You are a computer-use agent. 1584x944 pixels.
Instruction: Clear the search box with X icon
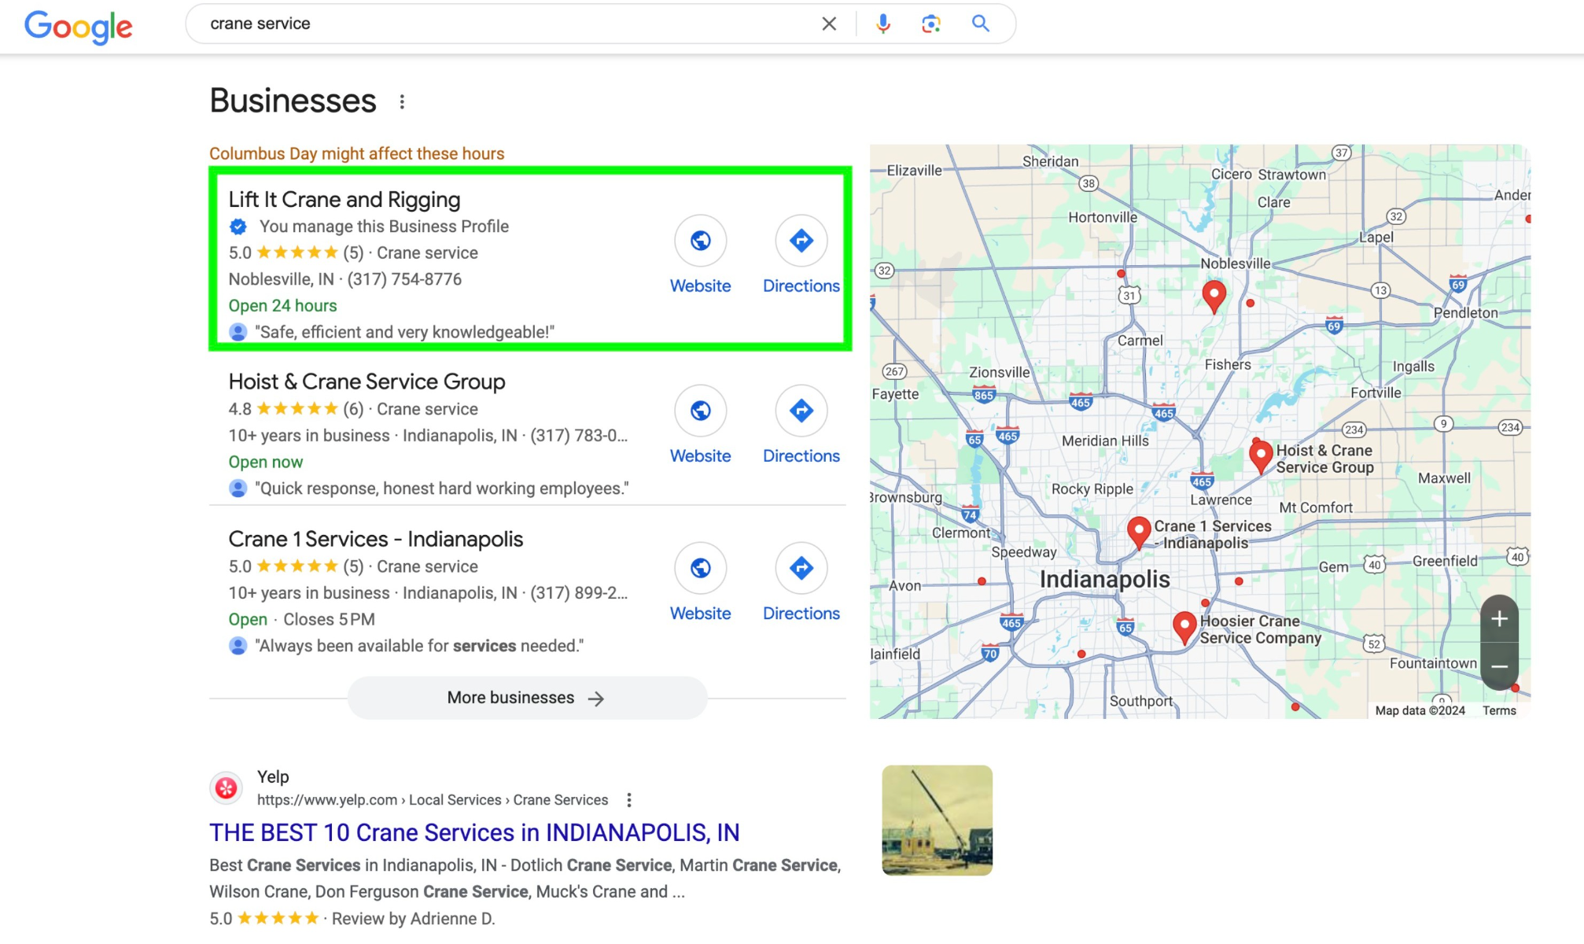pos(829,24)
